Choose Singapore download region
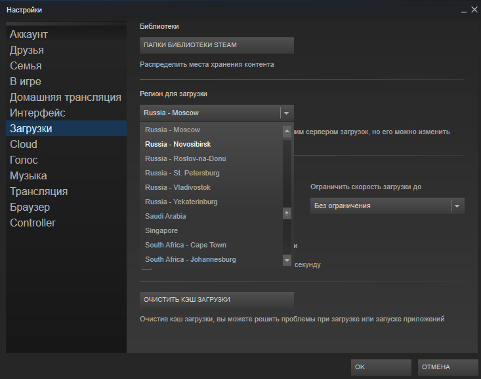Image resolution: width=481 pixels, height=379 pixels. pos(211,230)
